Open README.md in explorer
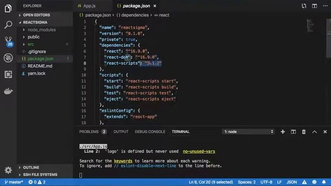The height and width of the screenshot is (186, 331). coord(40,66)
